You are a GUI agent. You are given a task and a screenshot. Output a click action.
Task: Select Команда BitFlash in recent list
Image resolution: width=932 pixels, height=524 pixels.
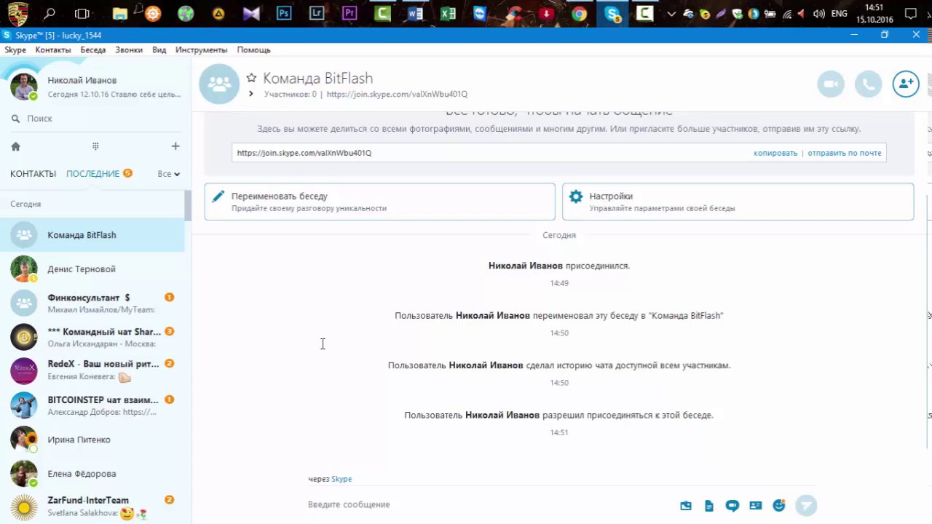tap(92, 235)
